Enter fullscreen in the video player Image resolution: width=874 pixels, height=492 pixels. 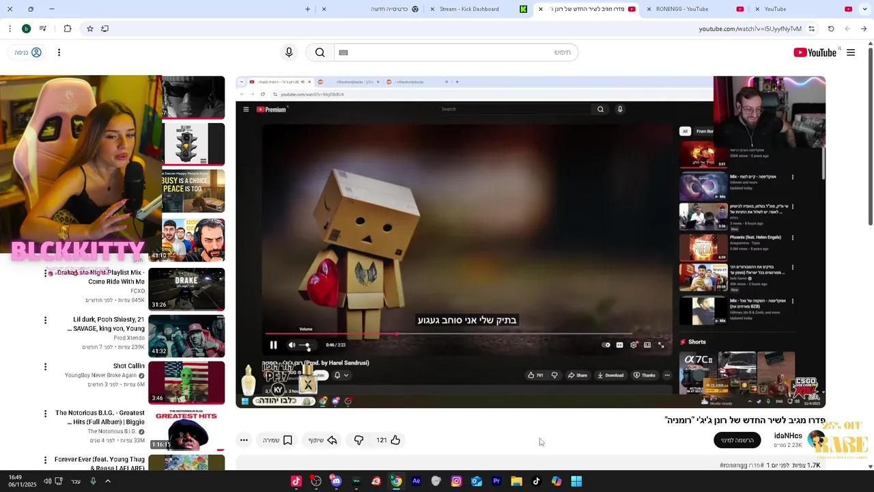(661, 345)
